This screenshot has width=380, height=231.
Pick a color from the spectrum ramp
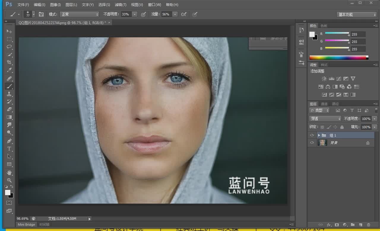[x=339, y=57]
